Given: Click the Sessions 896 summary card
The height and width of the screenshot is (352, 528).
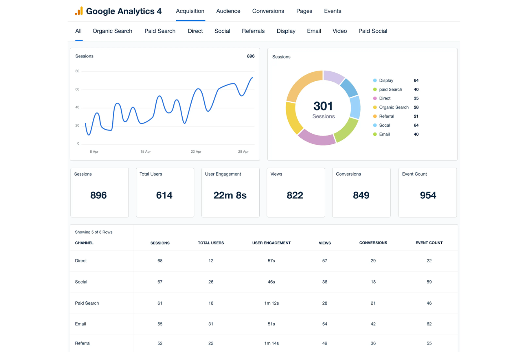Looking at the screenshot, I should click(x=100, y=193).
